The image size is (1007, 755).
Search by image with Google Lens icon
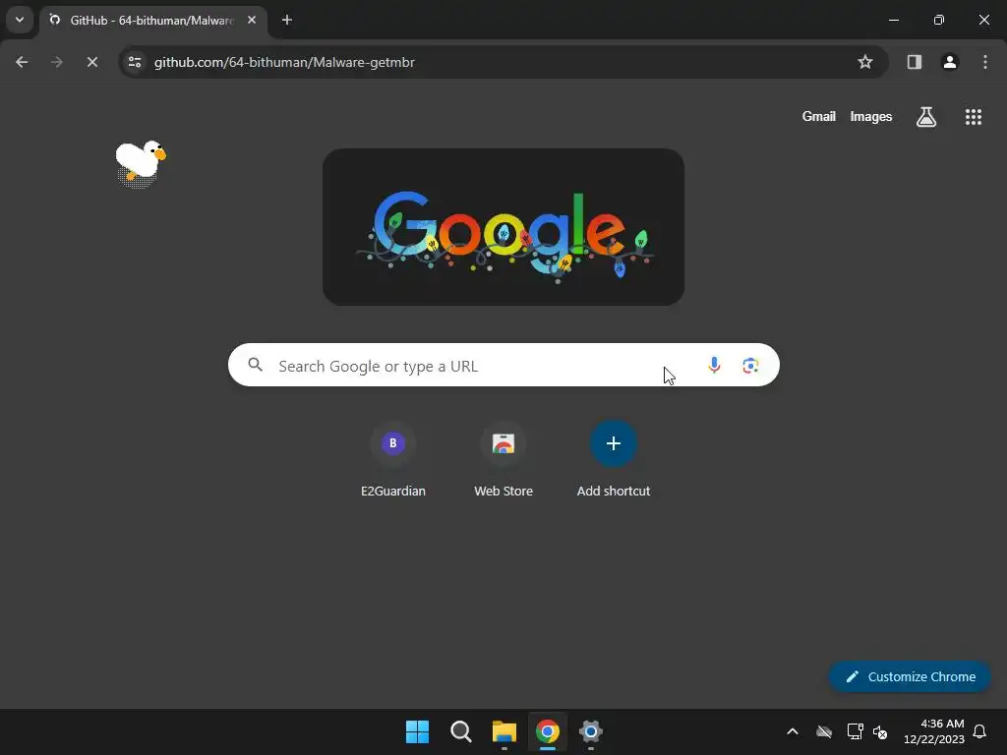coord(750,366)
